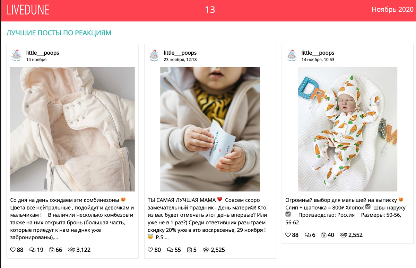This screenshot has height=268, width=416.
Task: Click the reach people icon showing 3,122
Action: (x=72, y=250)
